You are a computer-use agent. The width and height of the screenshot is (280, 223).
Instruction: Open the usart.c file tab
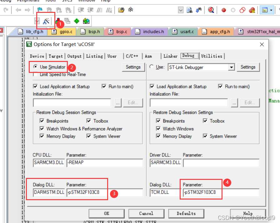point(183,32)
